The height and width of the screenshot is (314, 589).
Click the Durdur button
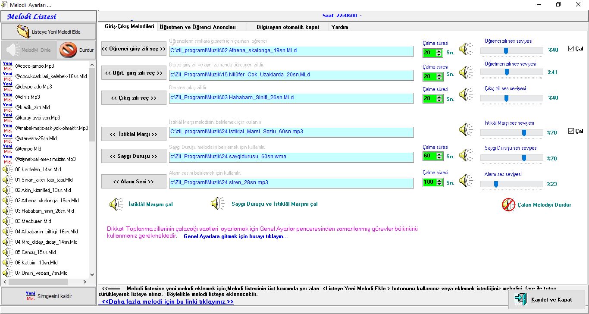(x=76, y=50)
